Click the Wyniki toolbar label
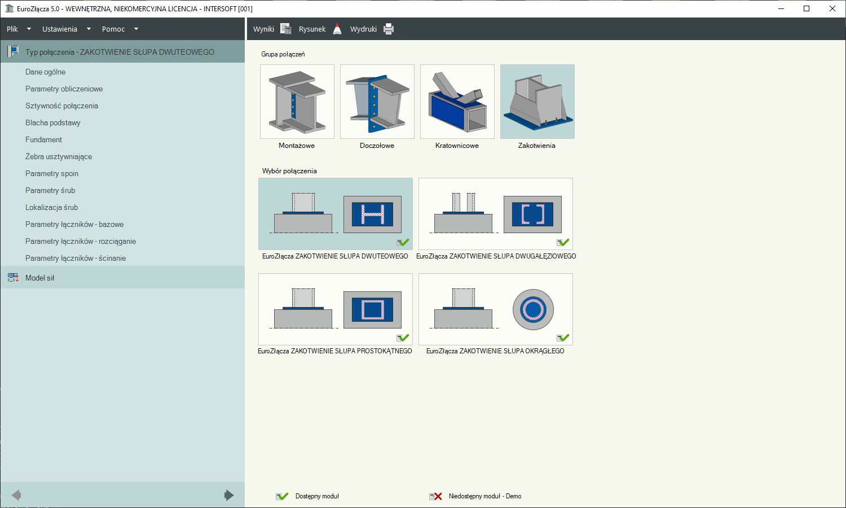The height and width of the screenshot is (508, 846). pyautogui.click(x=263, y=29)
